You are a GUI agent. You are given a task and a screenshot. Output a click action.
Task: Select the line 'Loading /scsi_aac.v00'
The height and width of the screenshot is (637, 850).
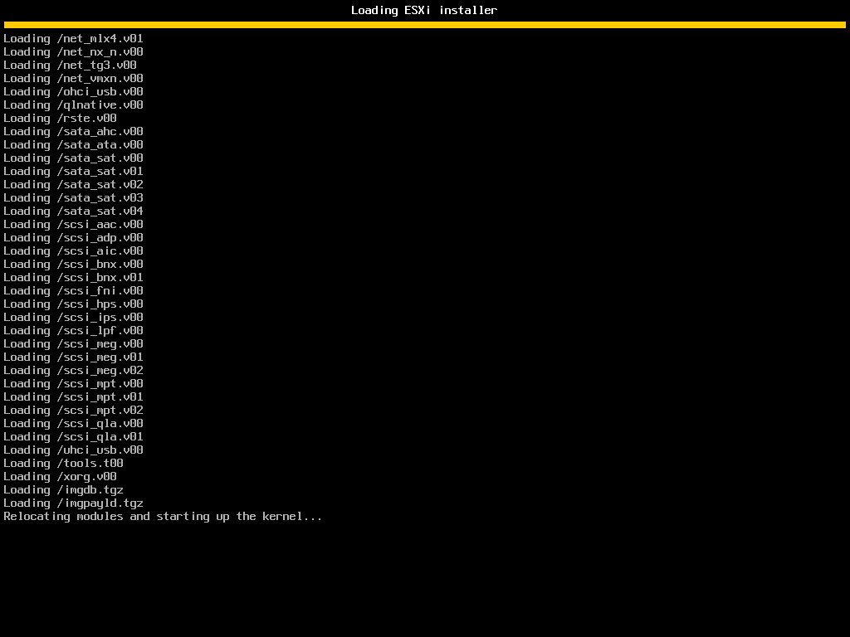(73, 224)
